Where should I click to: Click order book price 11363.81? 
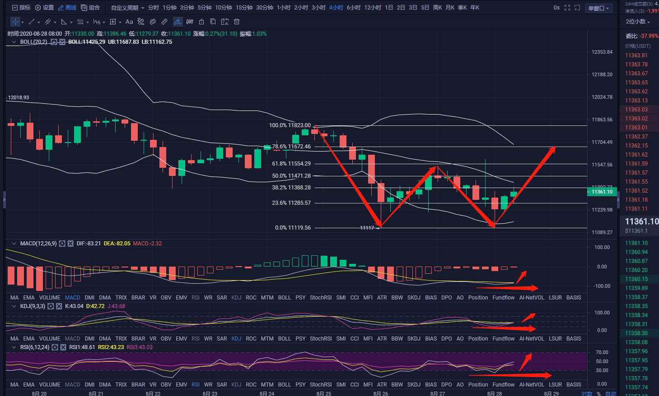point(636,55)
